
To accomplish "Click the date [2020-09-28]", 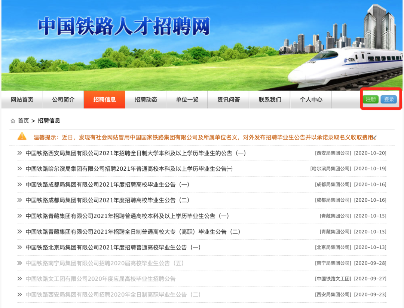I will [x=370, y=263].
